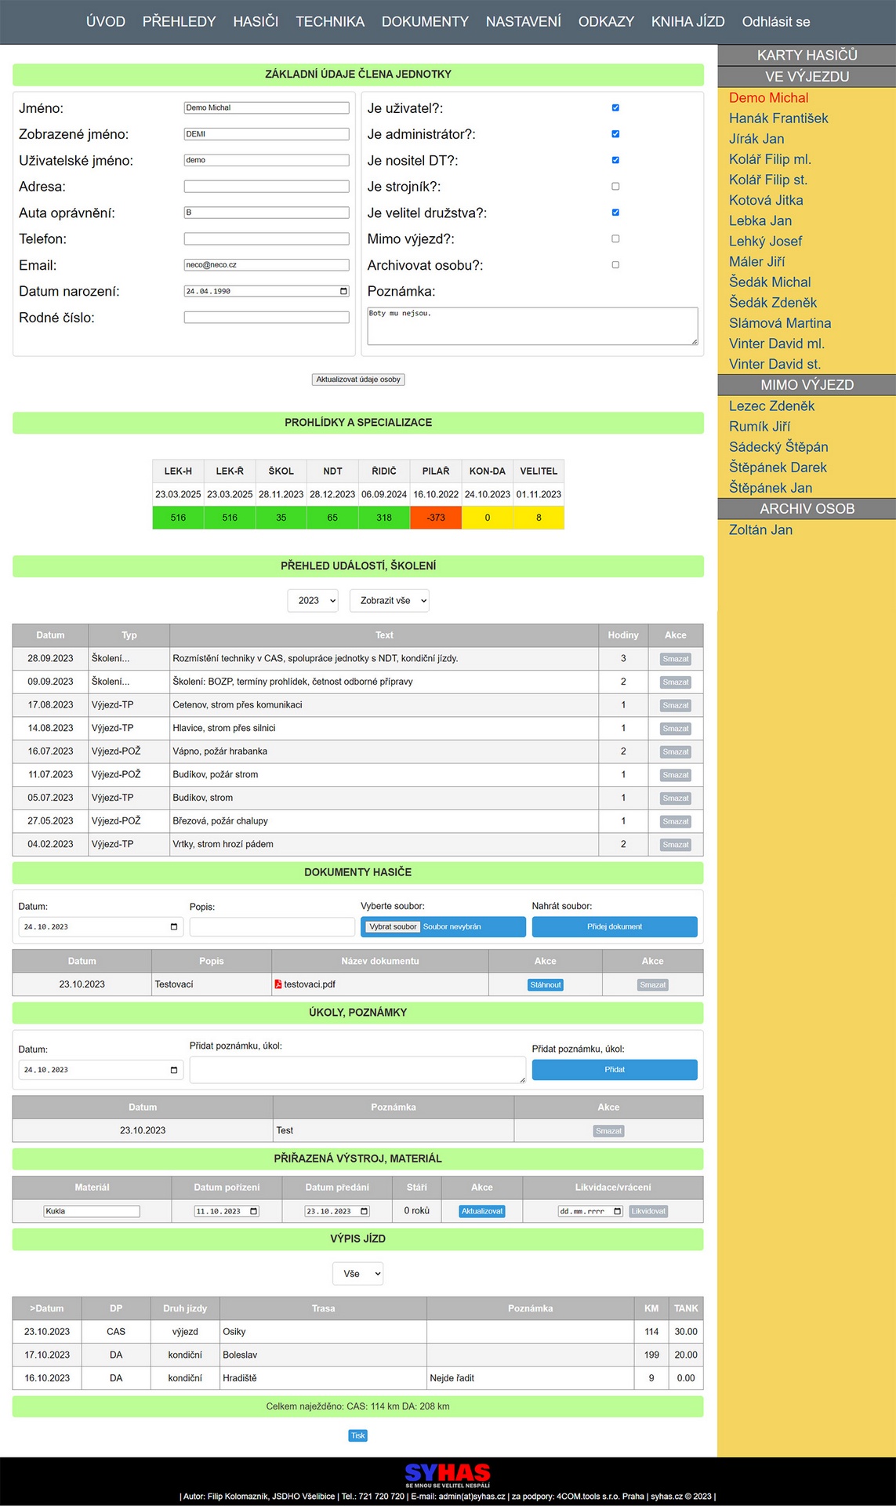This screenshot has height=1506, width=896.
Task: Open the 'Vše' dropdown in Výpis jízd
Action: point(358,1274)
